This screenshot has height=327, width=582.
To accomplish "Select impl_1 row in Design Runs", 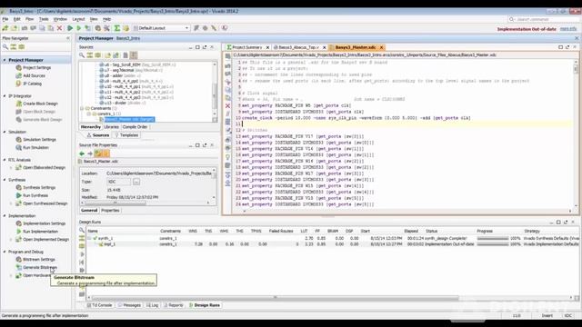I will click(x=333, y=244).
